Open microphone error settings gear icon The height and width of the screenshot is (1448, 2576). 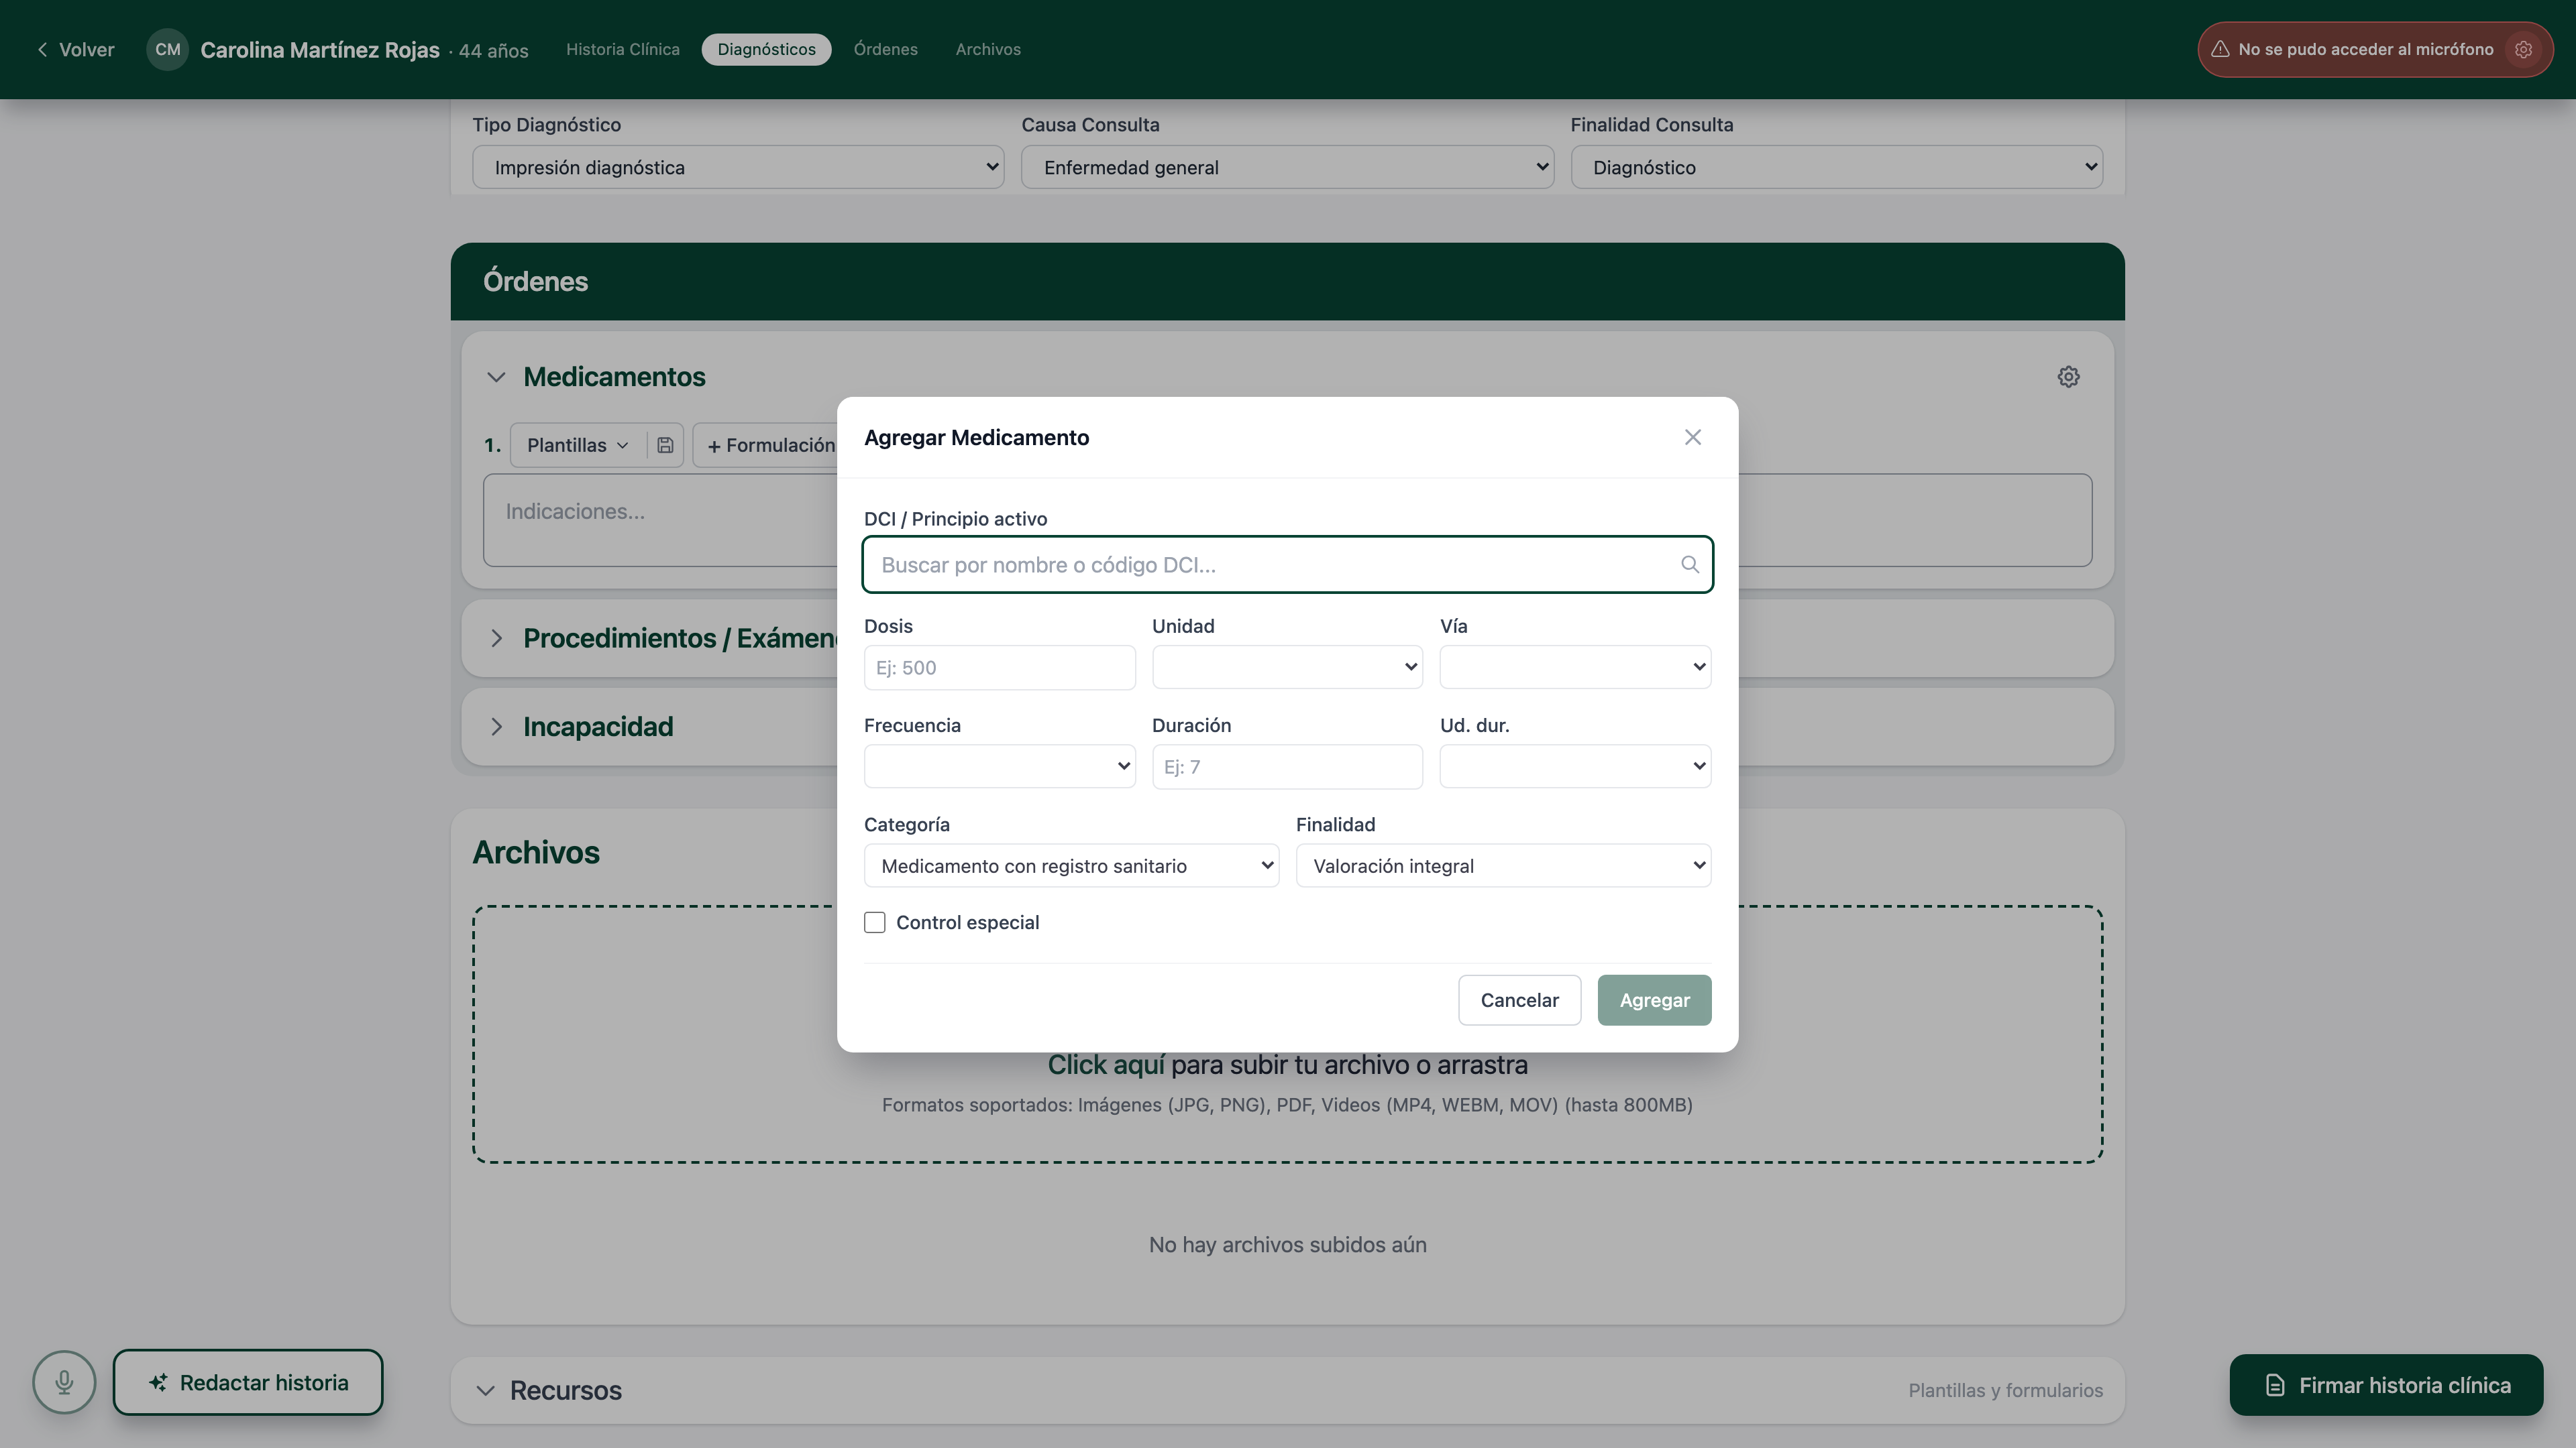click(2523, 49)
